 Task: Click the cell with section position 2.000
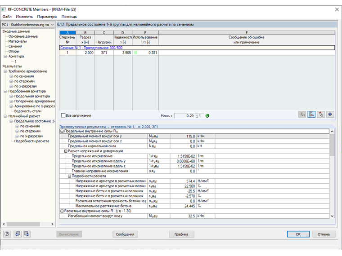[85, 53]
